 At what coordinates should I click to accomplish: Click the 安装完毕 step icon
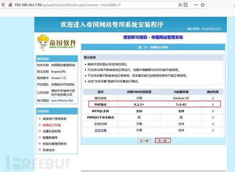(40, 150)
